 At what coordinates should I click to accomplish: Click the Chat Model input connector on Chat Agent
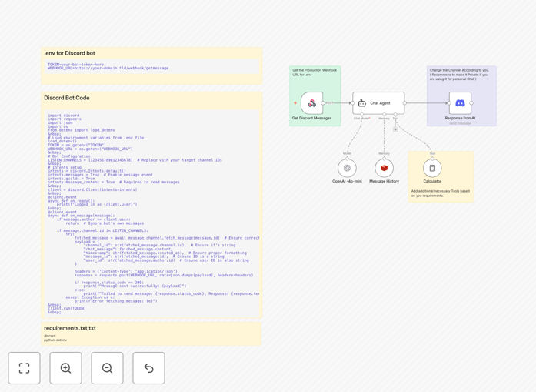click(361, 114)
